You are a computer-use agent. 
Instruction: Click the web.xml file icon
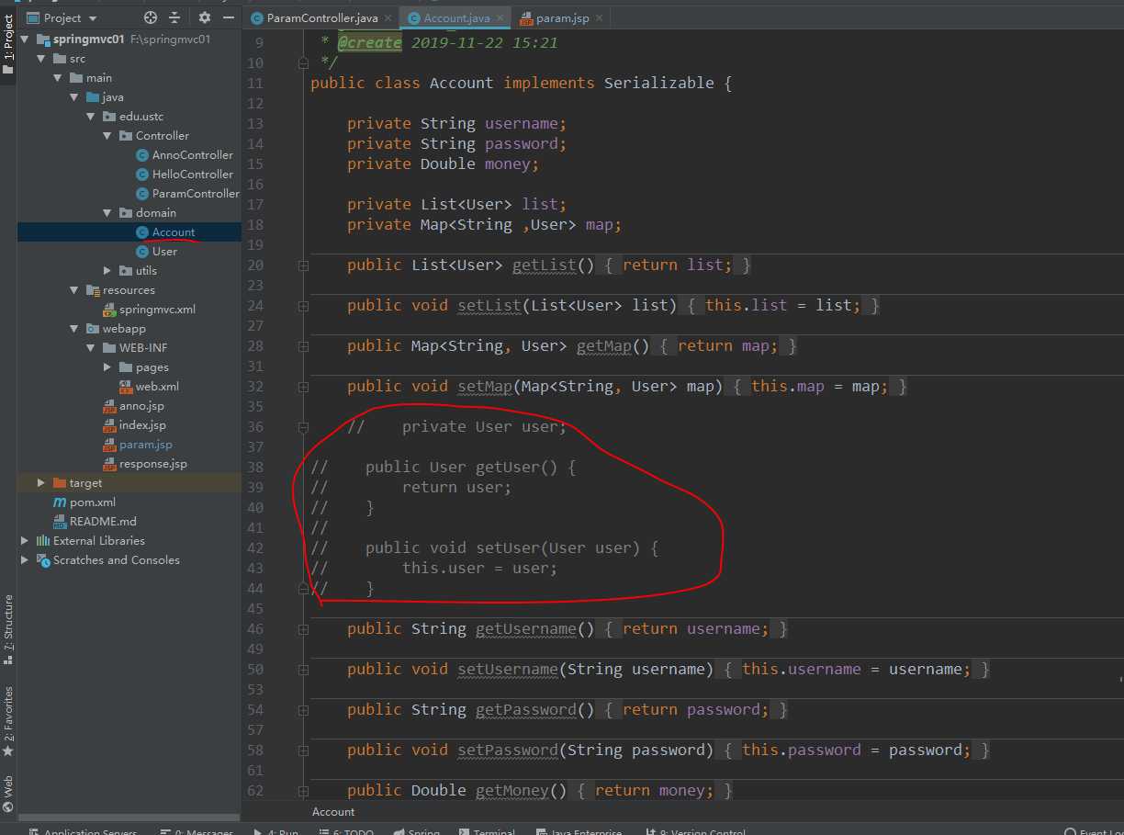pos(126,387)
